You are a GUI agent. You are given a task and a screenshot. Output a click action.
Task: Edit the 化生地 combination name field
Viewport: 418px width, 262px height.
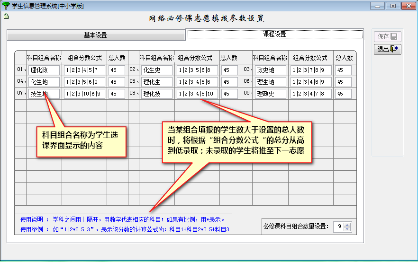[x=44, y=82]
